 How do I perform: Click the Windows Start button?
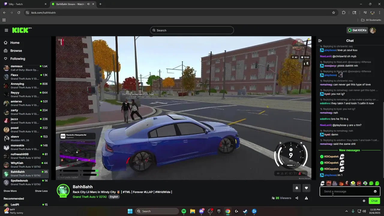[130, 211]
